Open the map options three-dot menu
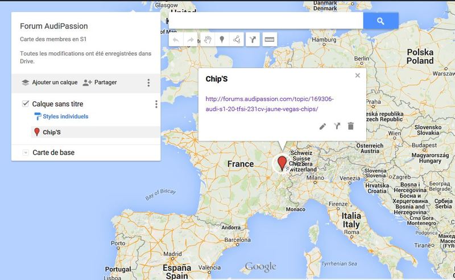The image size is (455, 280). coord(148,83)
